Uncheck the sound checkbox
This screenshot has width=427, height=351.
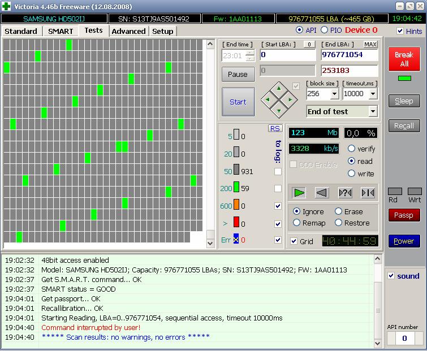pyautogui.click(x=391, y=276)
